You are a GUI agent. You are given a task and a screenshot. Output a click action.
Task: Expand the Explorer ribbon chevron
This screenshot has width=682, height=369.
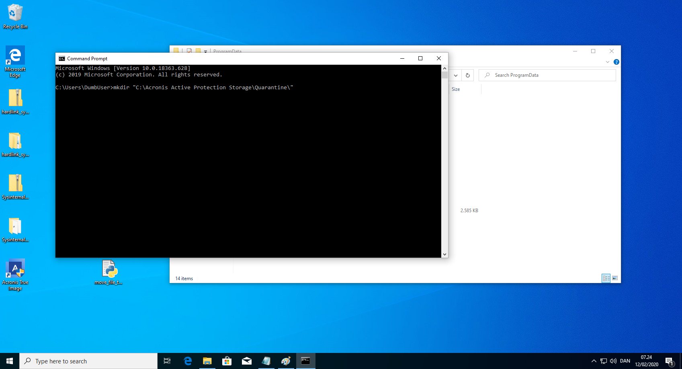point(608,62)
